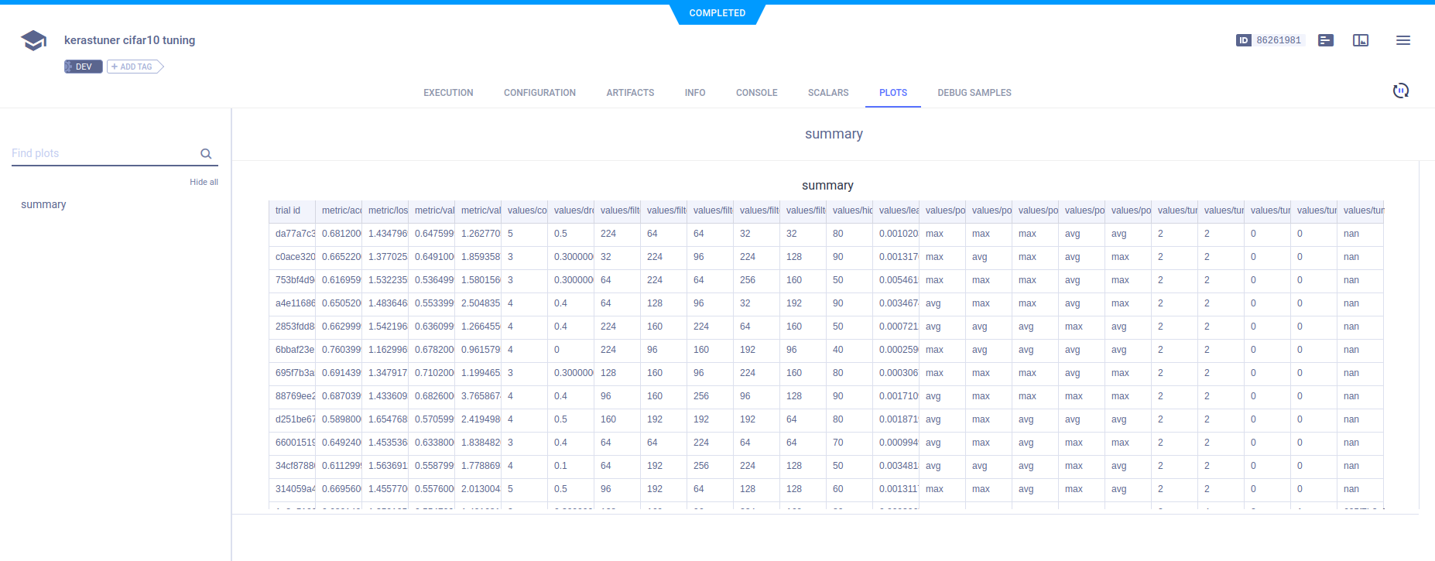Screen dimensions: 1435x561
Task: Open the Configuration tab
Action: [539, 93]
